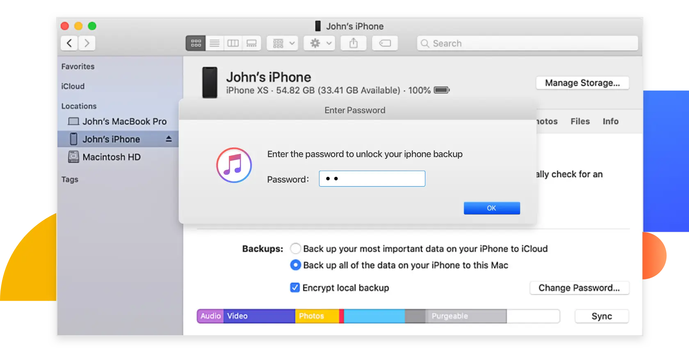Switch Finder to list view

click(x=214, y=43)
